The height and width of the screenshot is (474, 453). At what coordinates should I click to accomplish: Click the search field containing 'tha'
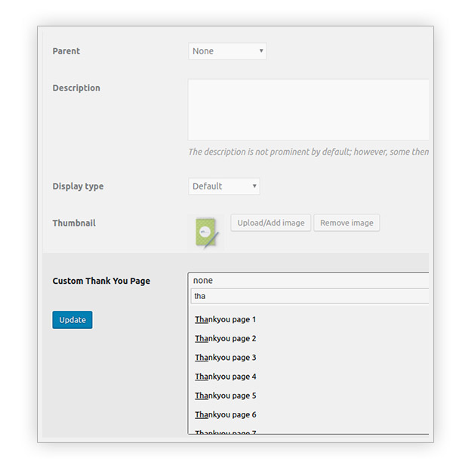click(310, 296)
